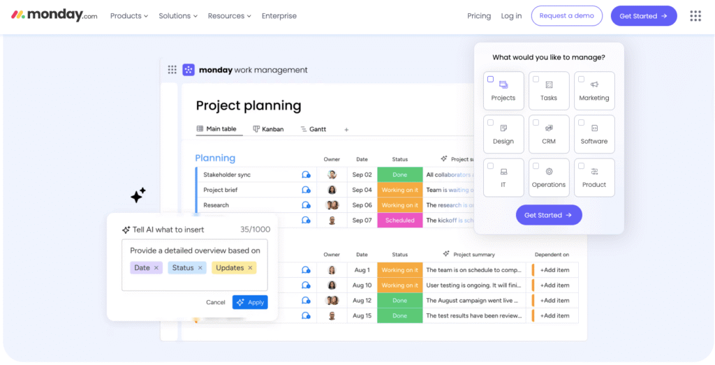Click Get Started in manage panel

click(549, 215)
